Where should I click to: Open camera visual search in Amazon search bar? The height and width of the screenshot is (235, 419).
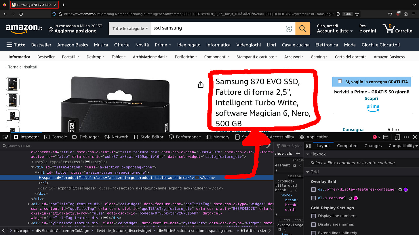(x=288, y=28)
